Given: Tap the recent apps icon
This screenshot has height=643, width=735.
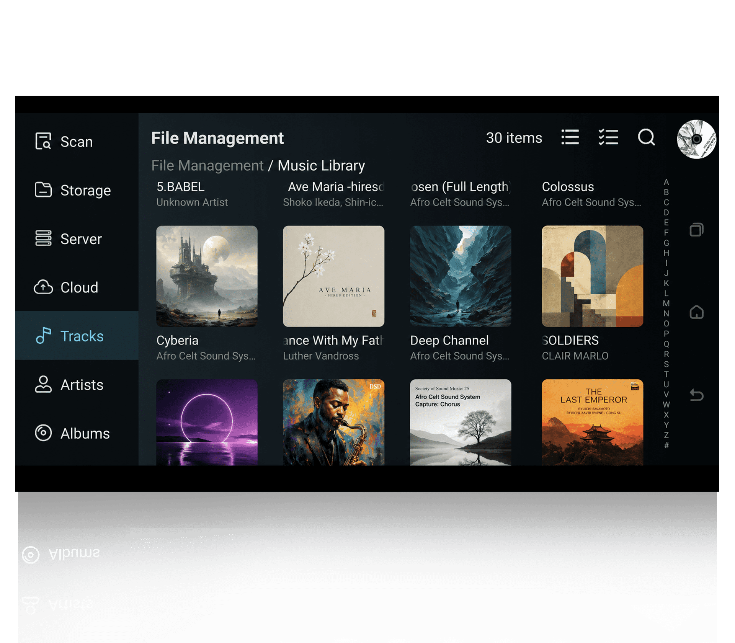Looking at the screenshot, I should coord(697,230).
